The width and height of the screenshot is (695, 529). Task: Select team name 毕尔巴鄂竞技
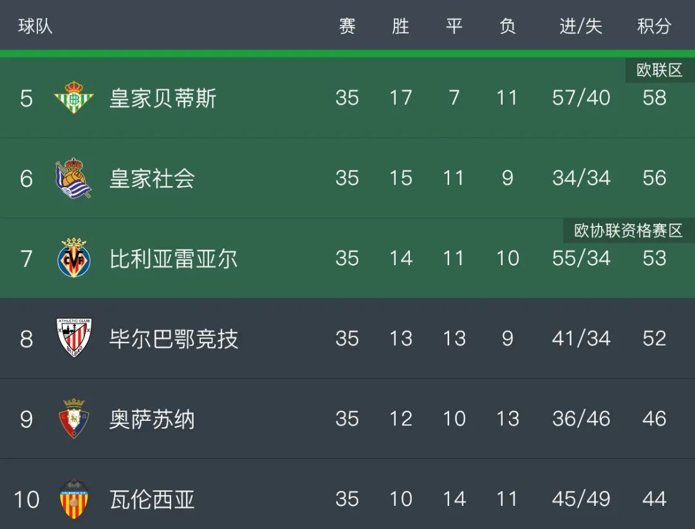[173, 339]
